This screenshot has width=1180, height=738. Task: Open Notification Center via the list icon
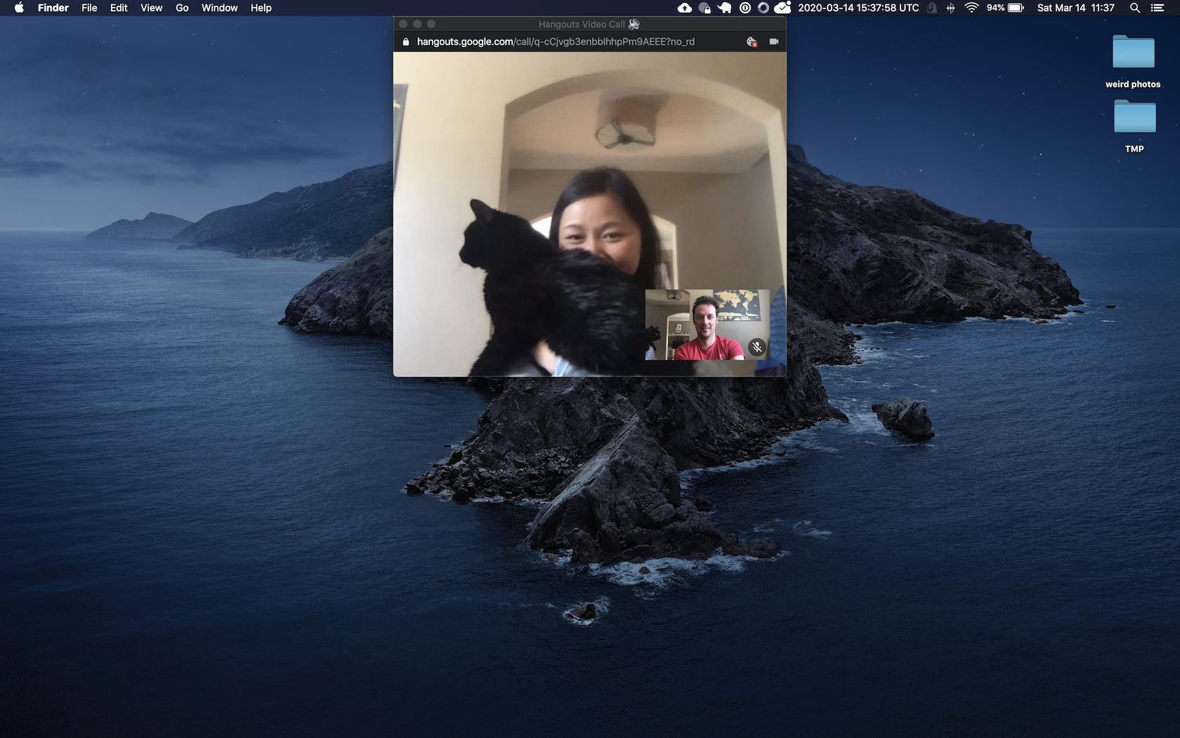[x=1158, y=8]
